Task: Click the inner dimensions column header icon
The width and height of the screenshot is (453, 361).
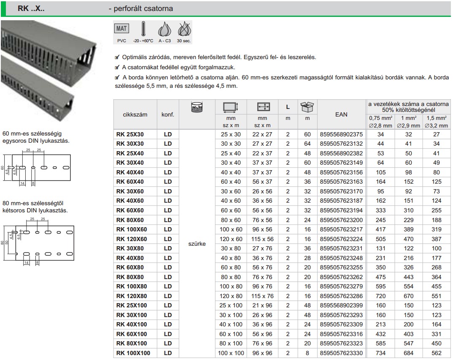Action: pos(263,107)
